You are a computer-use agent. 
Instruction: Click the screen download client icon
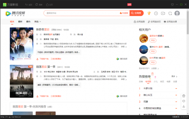(x=170, y=13)
